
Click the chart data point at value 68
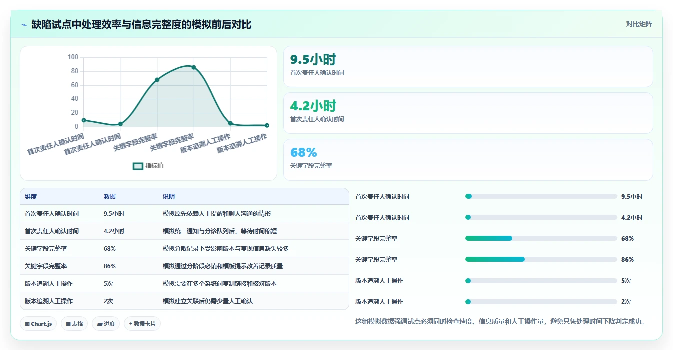coord(157,80)
